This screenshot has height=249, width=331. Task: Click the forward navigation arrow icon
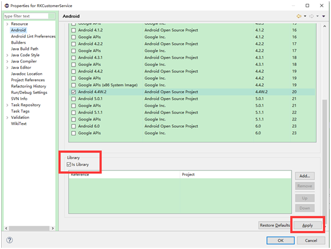tap(311, 16)
